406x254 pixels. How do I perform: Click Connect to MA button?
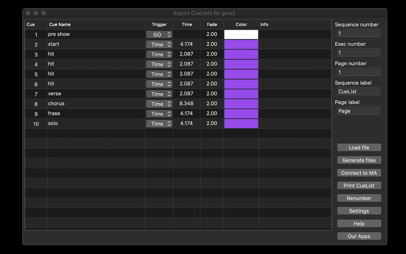tap(359, 173)
